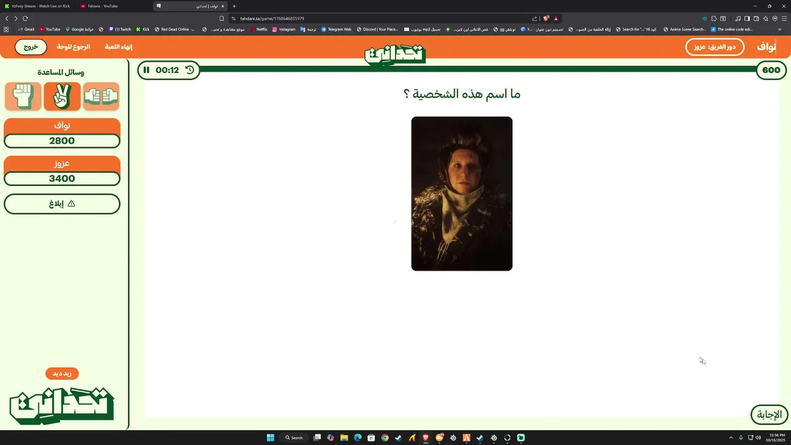Viewport: 791px width, 445px height.
Task: Toggle the browser sidebar panel
Action: click(747, 19)
